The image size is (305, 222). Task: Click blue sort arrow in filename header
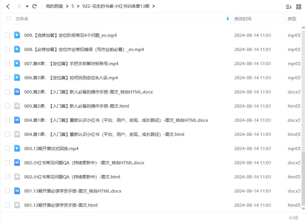click(228, 19)
